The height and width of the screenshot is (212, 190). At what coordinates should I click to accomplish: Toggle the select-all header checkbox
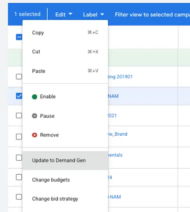click(19, 37)
